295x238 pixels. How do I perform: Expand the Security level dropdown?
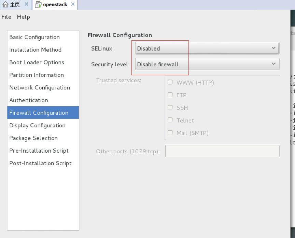(207, 64)
